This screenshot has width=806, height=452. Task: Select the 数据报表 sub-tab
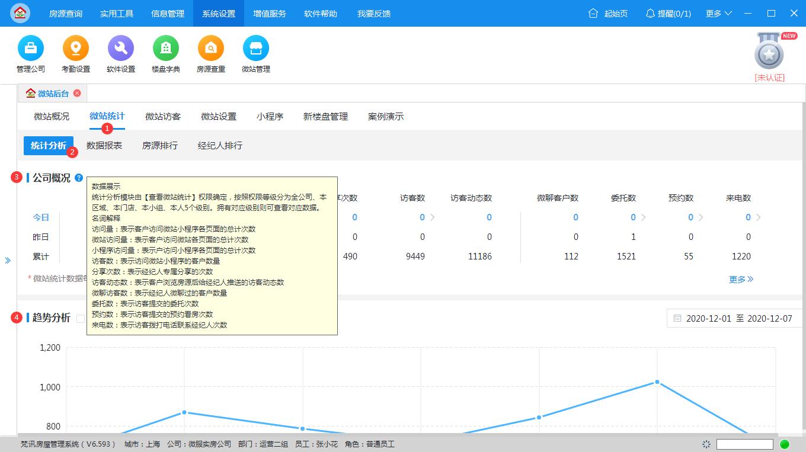(x=105, y=145)
